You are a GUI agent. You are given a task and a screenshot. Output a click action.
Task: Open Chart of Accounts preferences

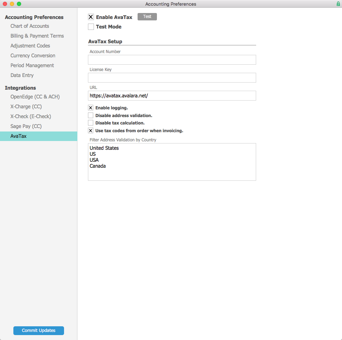(x=30, y=26)
